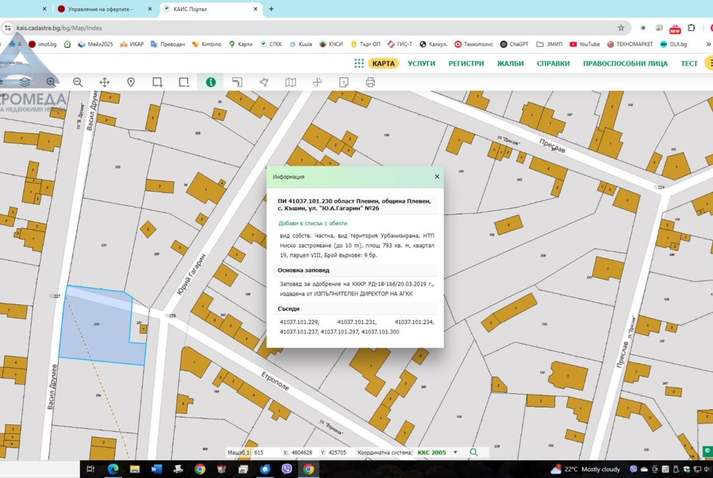
Task: Open the ЗМИП bookmarks folder
Action: coord(550,44)
